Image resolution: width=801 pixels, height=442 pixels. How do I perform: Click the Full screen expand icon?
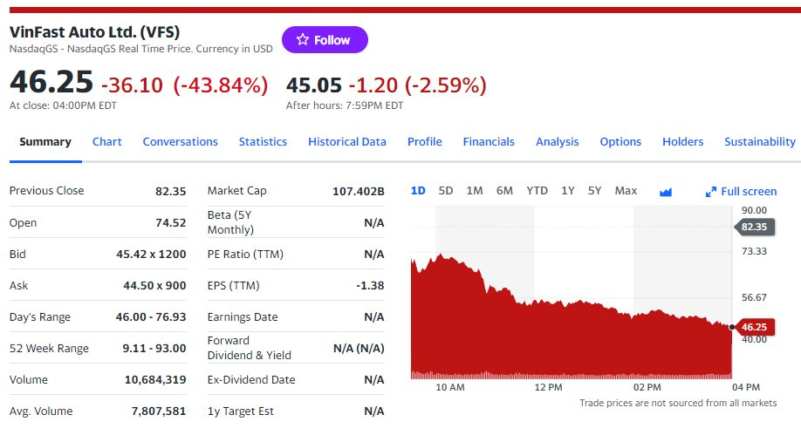coord(711,192)
